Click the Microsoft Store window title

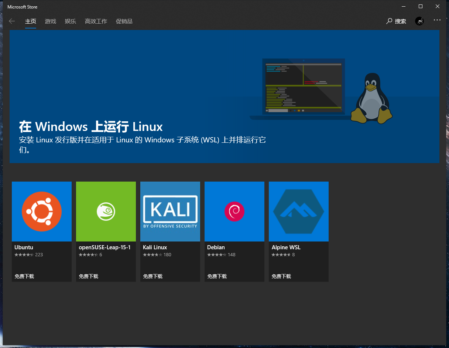22,7
